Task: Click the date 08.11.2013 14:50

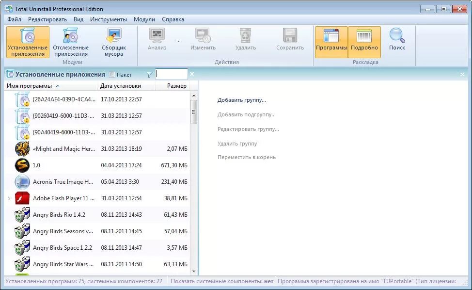Action: click(x=121, y=264)
